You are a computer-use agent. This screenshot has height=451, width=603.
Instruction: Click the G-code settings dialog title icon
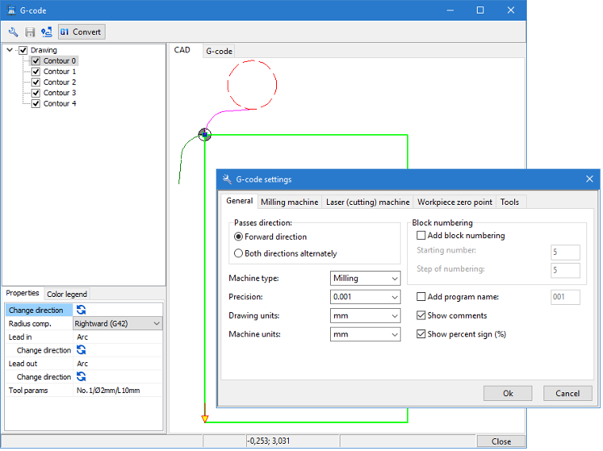click(227, 179)
